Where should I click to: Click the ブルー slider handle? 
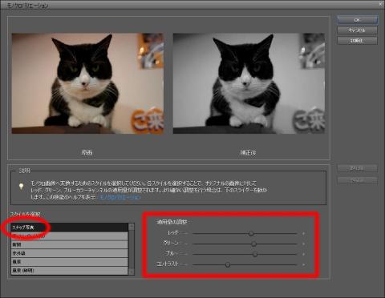point(255,254)
